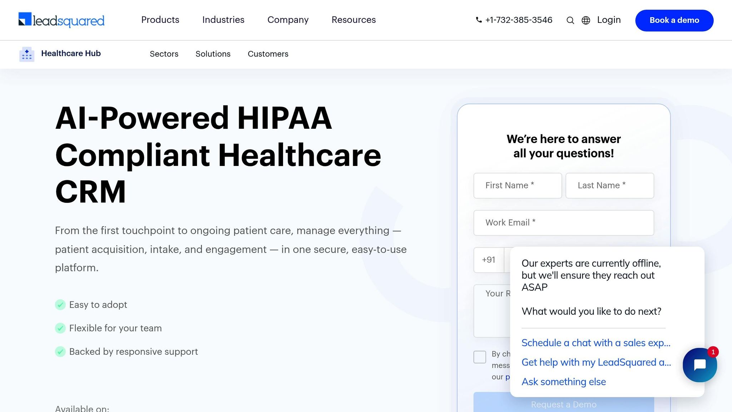Image resolution: width=732 pixels, height=412 pixels.
Task: Click the phone icon beside the number
Action: coord(479,20)
